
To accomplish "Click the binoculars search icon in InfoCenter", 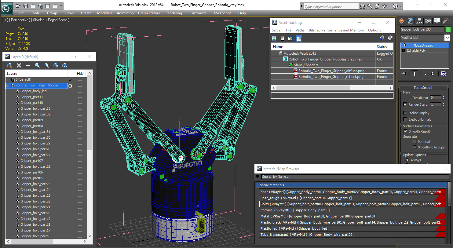I will [363, 6].
